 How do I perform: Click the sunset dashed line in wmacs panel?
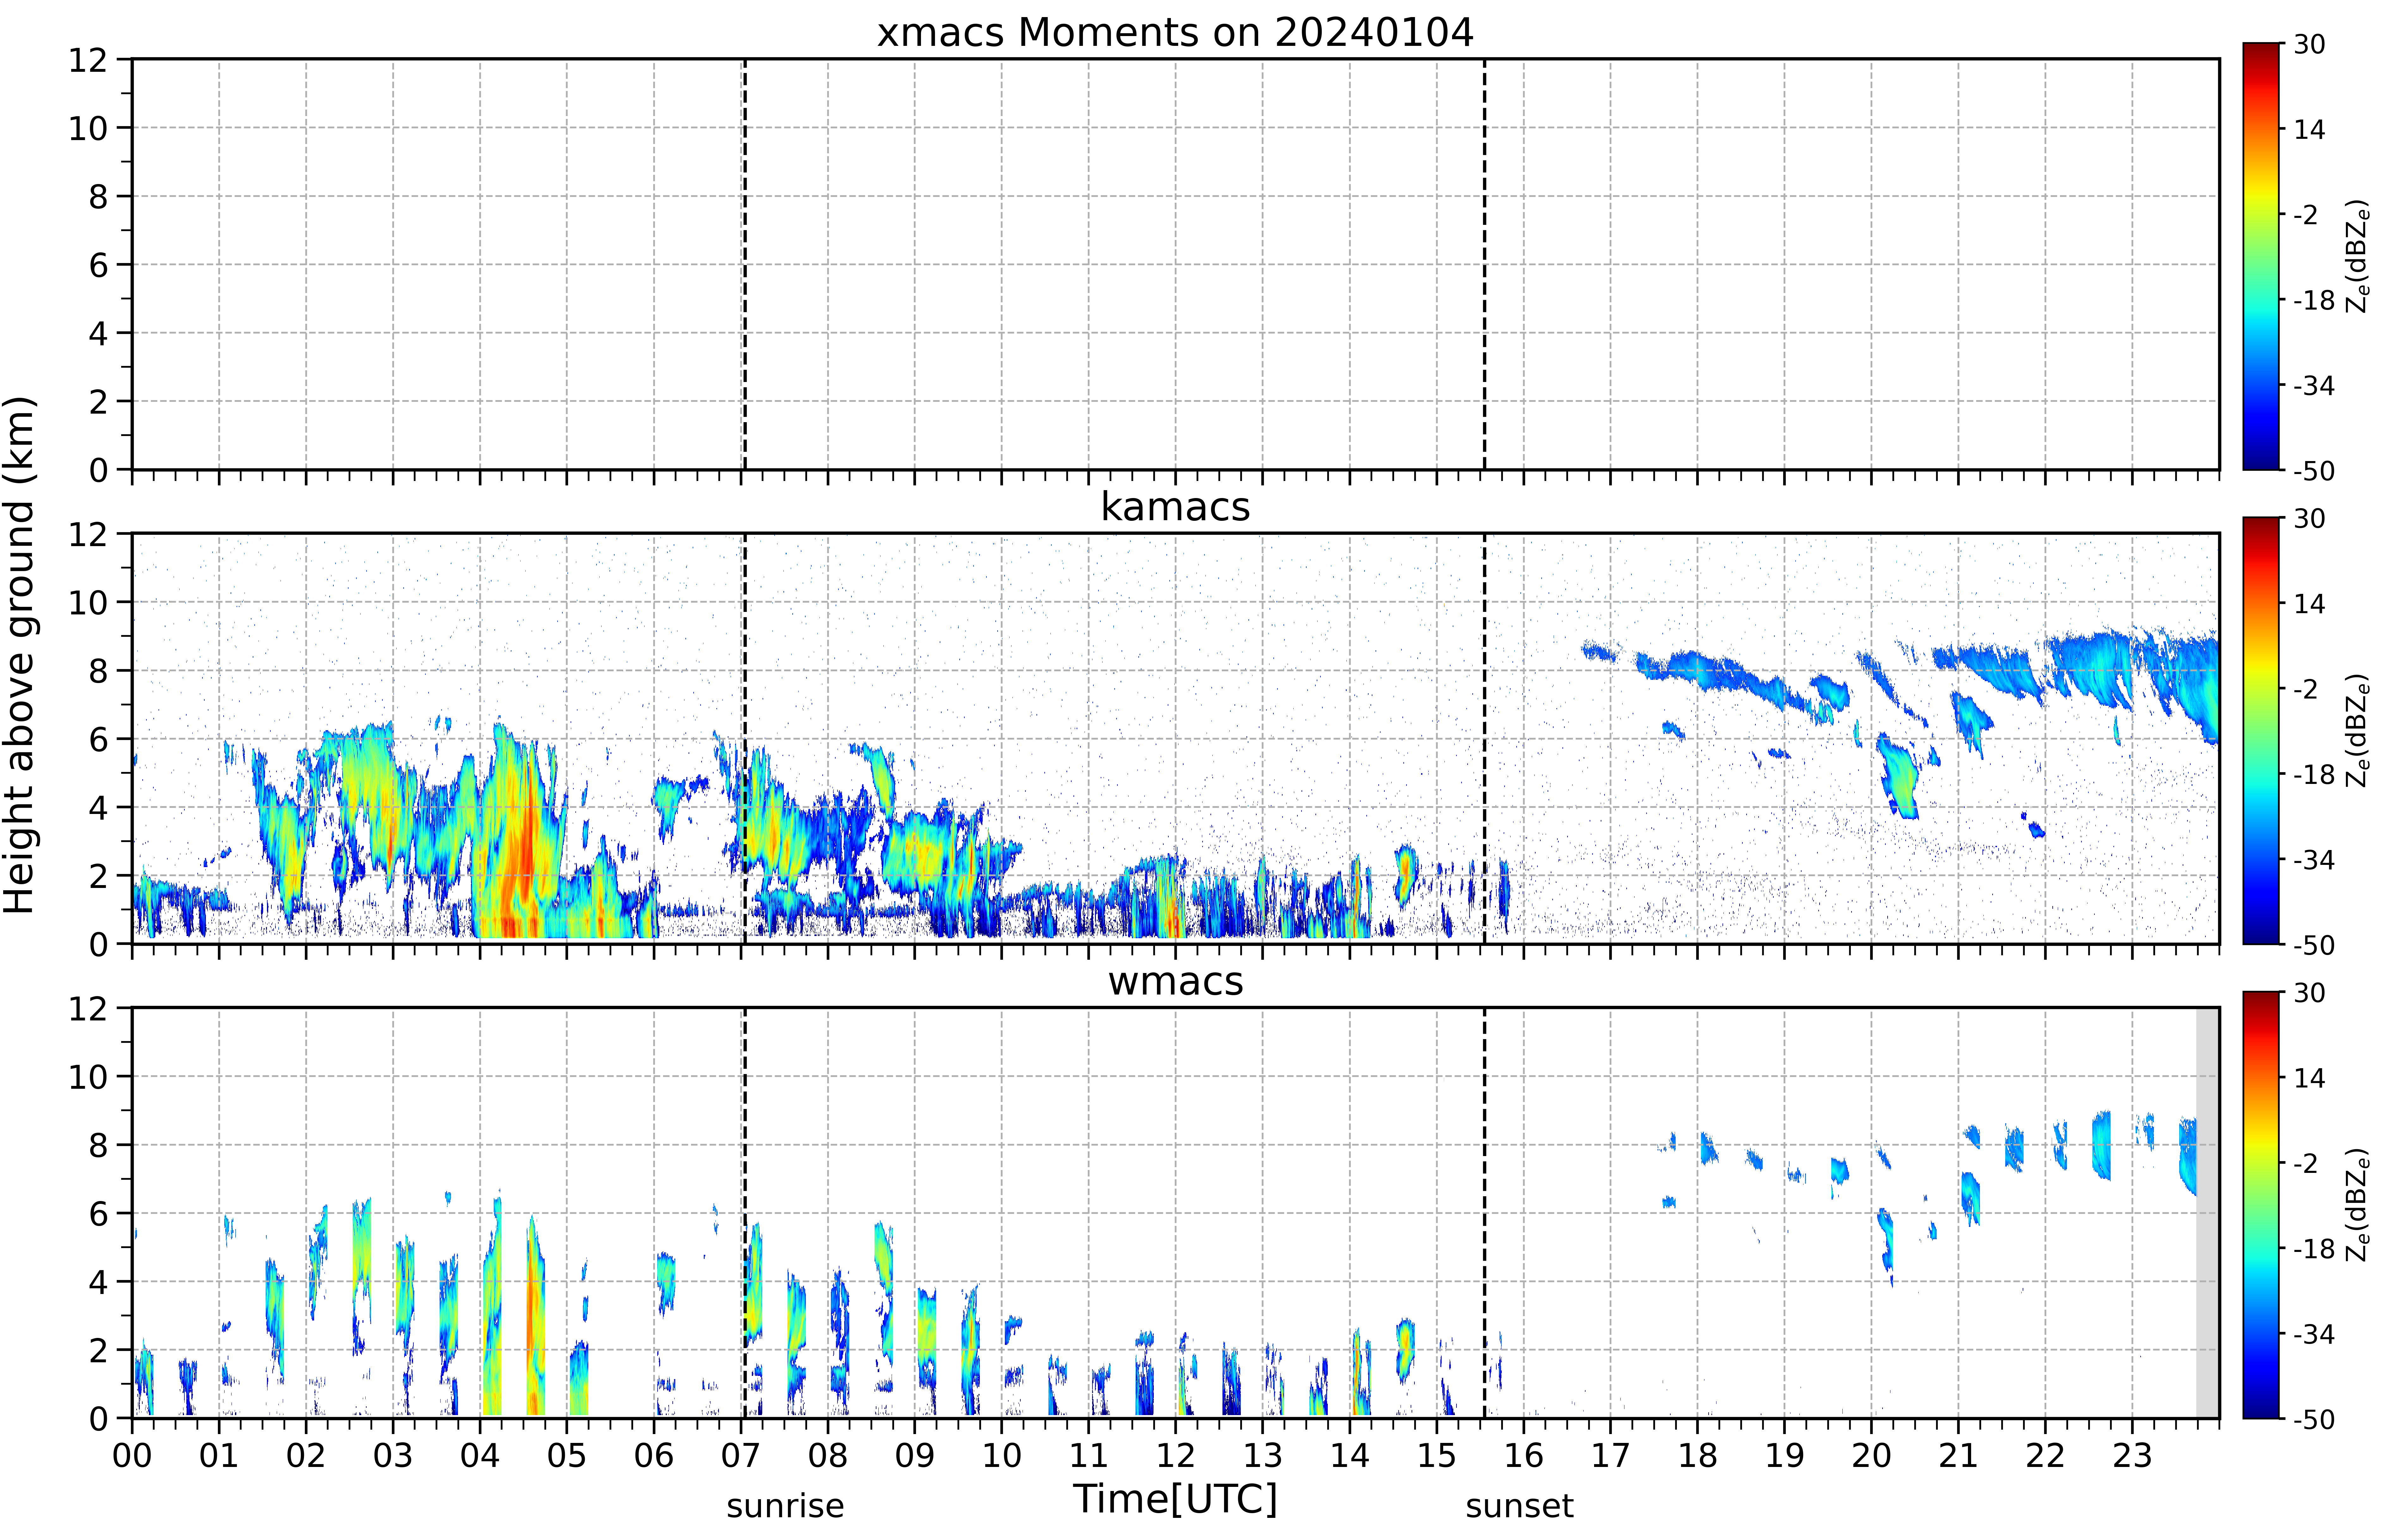coord(1484,1212)
